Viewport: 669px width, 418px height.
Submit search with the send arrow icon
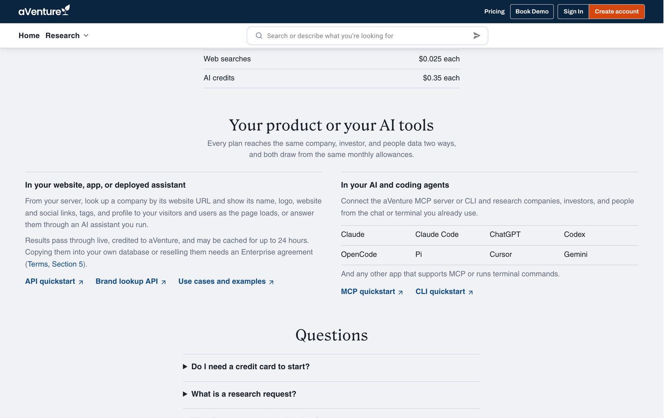(476, 36)
